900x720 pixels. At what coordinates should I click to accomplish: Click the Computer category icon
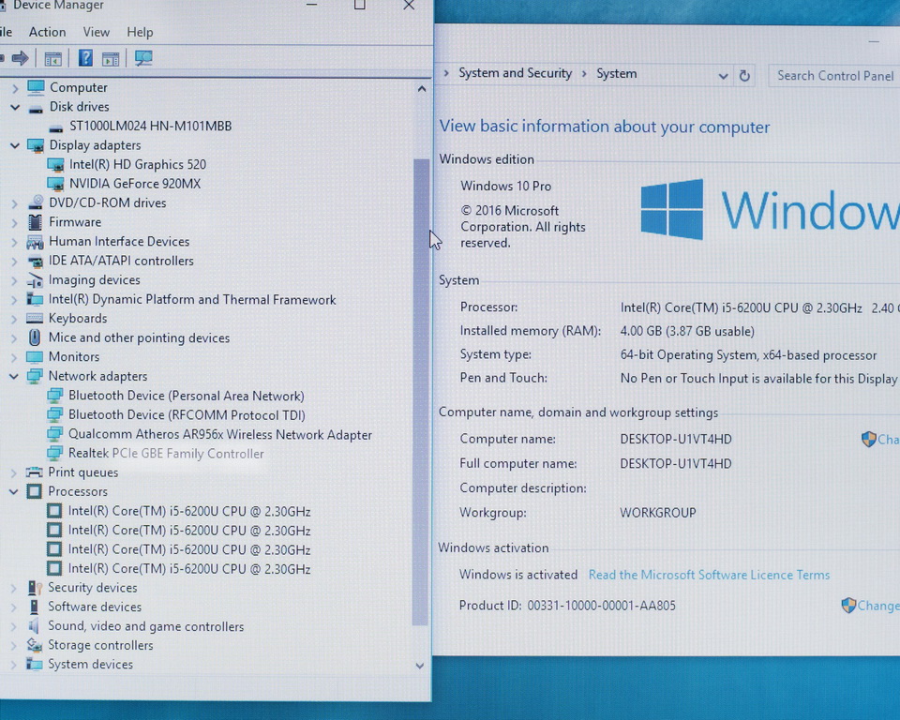click(36, 87)
